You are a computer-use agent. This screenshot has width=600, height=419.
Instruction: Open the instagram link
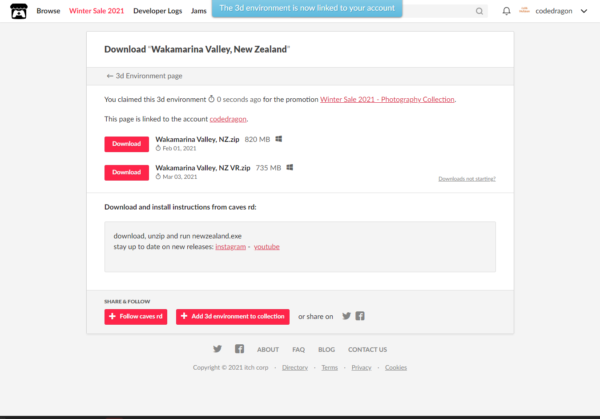230,247
